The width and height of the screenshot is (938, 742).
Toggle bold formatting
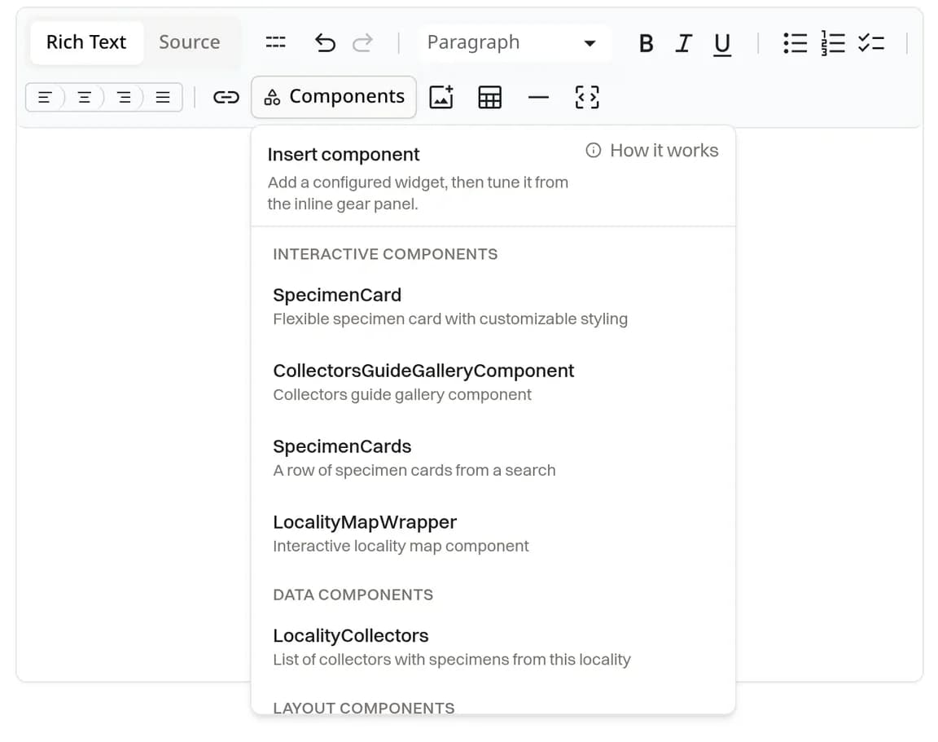(646, 43)
